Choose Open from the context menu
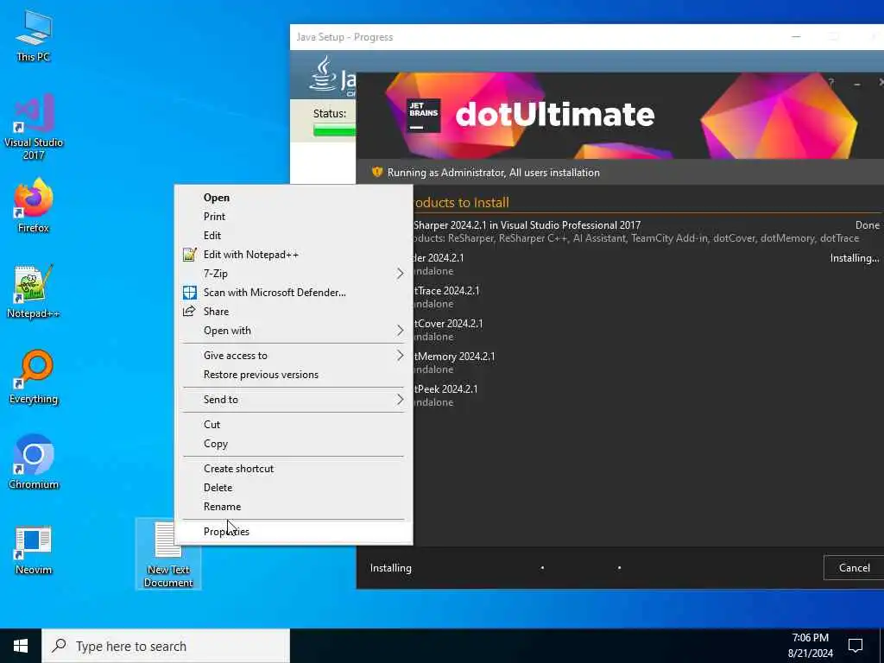The height and width of the screenshot is (663, 884). 294,198
